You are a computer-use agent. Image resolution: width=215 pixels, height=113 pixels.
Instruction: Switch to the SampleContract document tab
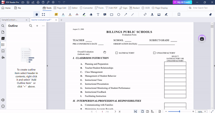click(15, 20)
